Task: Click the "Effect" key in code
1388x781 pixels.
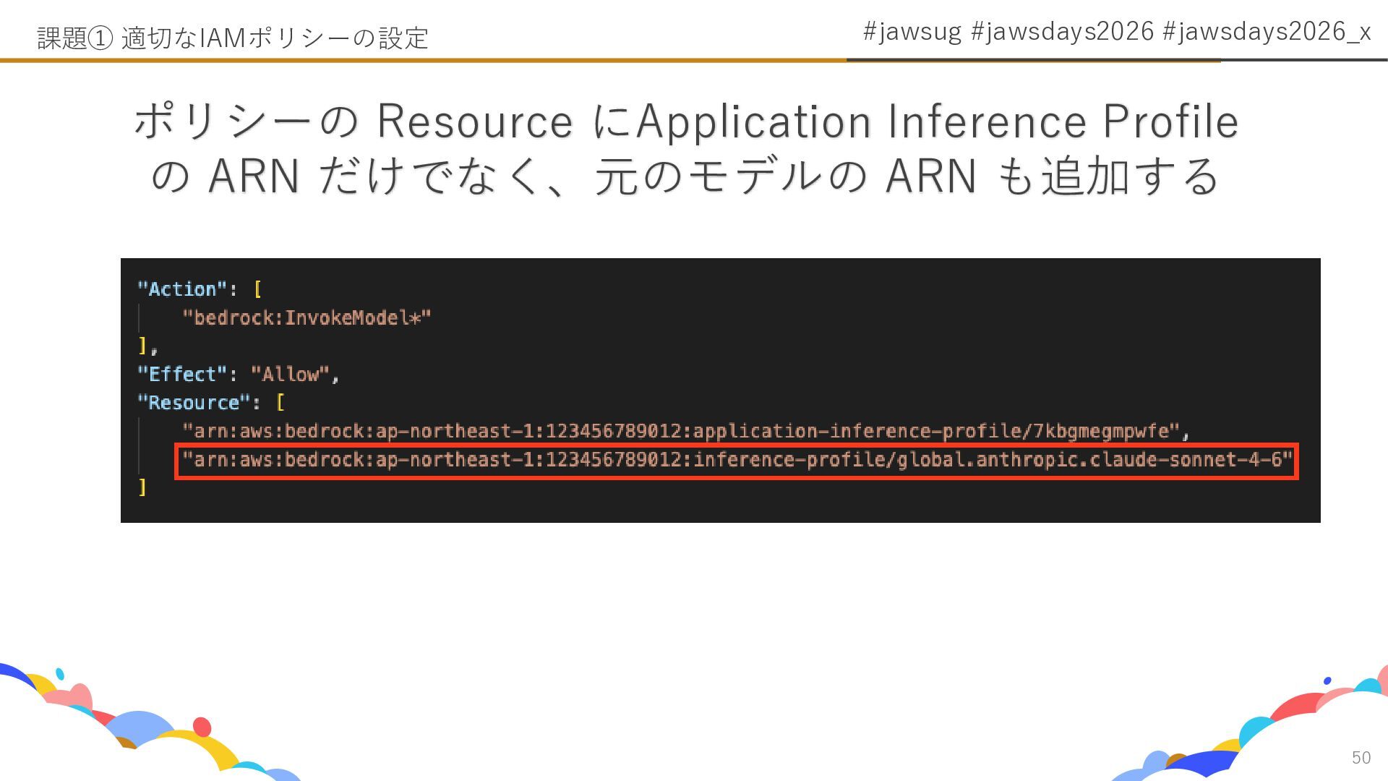Action: point(182,375)
